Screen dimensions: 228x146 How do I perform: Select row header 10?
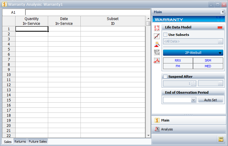pos(9,74)
